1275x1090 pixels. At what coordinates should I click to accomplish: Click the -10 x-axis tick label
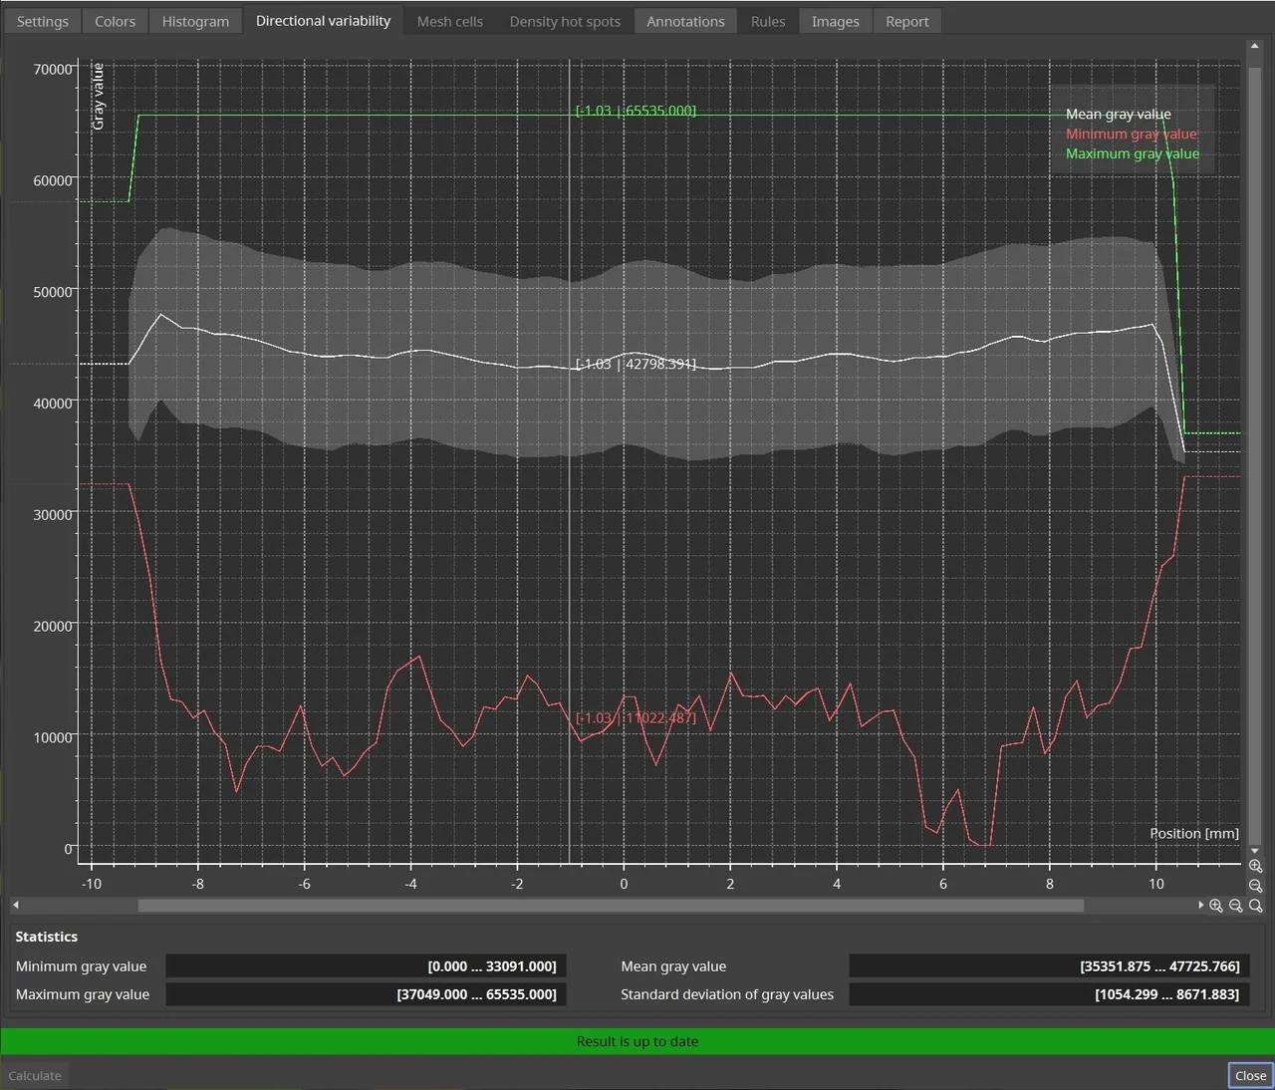click(x=92, y=884)
